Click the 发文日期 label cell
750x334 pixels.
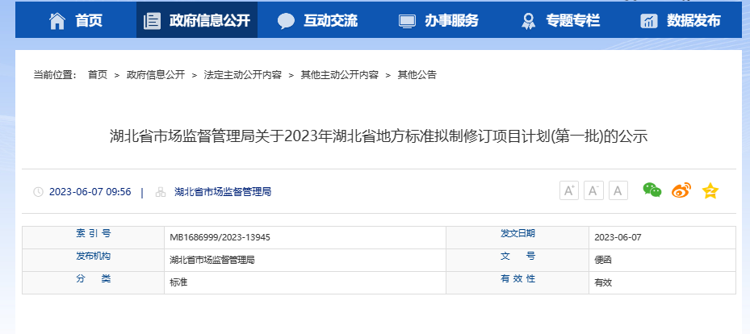(517, 237)
